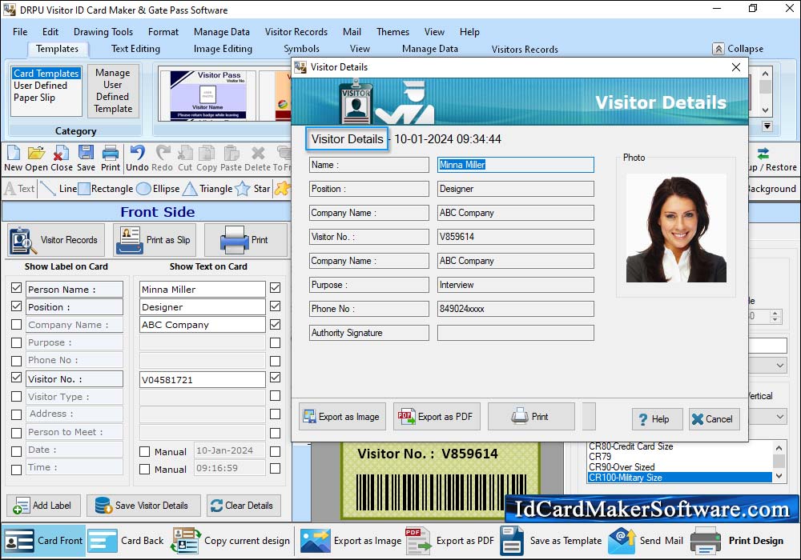Collapse the ribbon with Collapse button
The width and height of the screenshot is (801, 560).
pyautogui.click(x=739, y=49)
